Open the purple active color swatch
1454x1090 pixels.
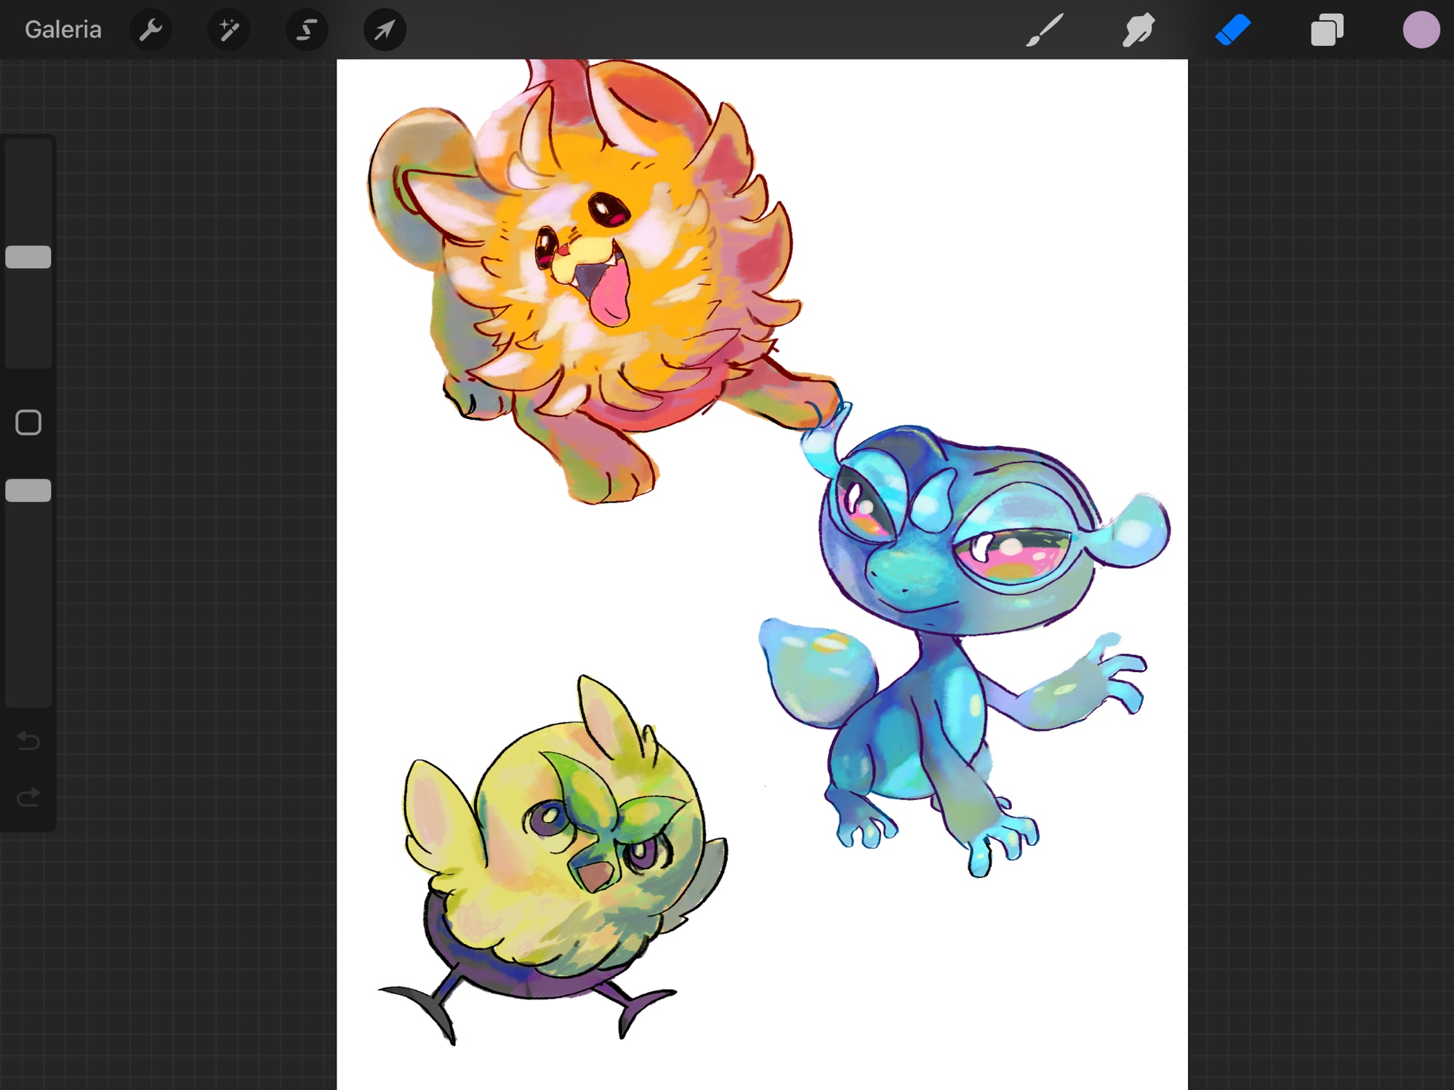pyautogui.click(x=1421, y=30)
